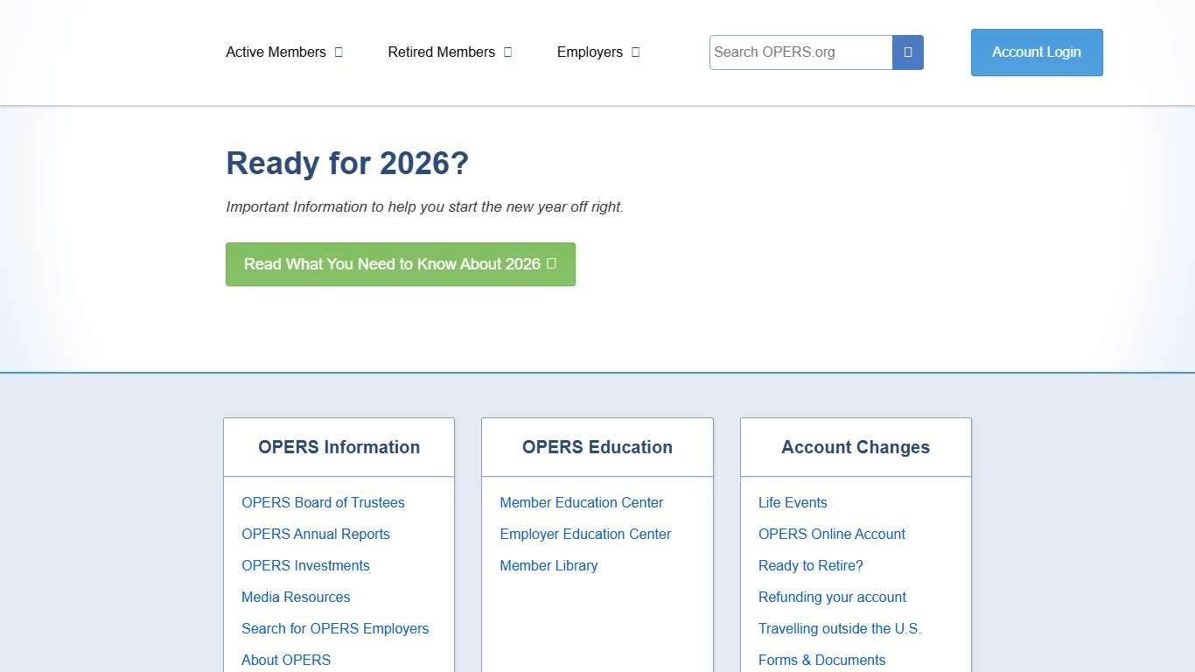Open Media Resources

pyautogui.click(x=295, y=597)
